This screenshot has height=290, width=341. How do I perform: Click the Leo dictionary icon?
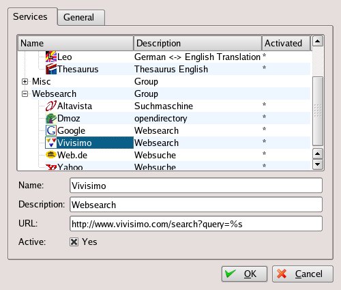click(51, 57)
